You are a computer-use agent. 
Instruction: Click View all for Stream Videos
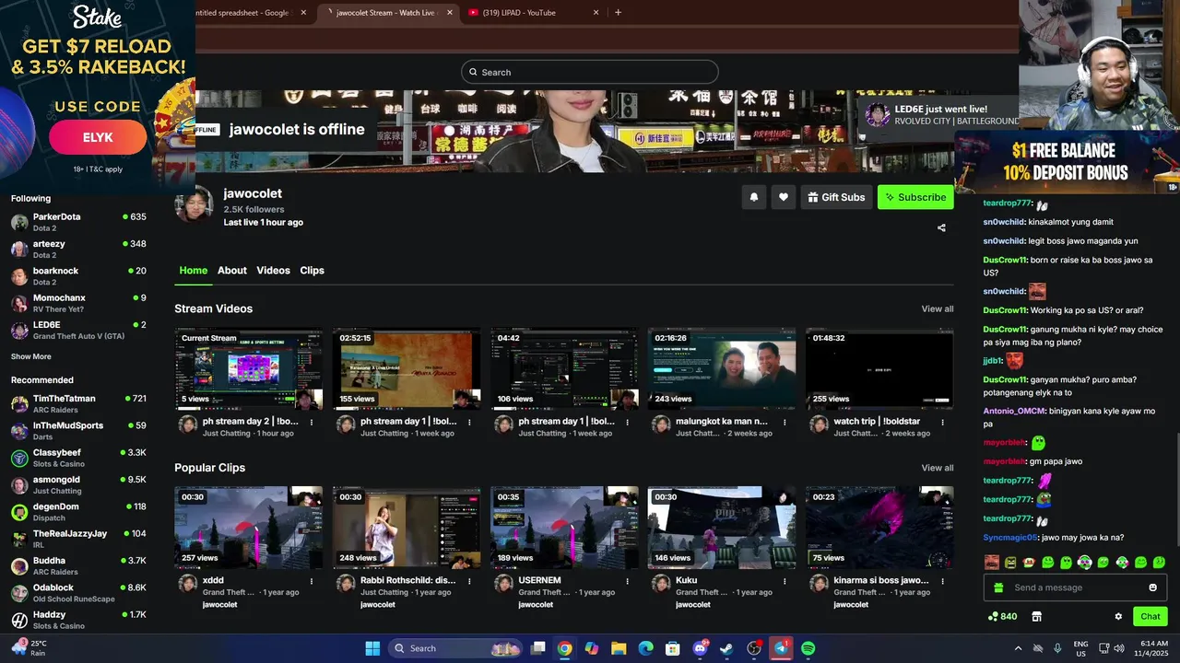938,309
